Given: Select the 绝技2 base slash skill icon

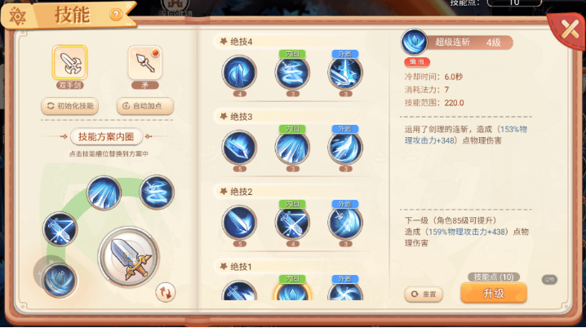Looking at the screenshot, I should [239, 223].
